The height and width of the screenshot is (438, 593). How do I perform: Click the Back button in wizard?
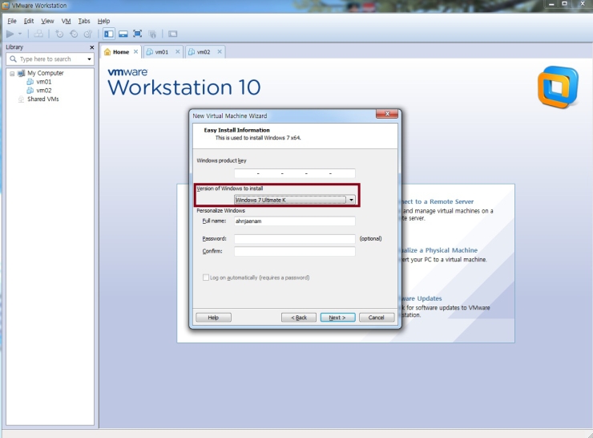[x=299, y=318]
